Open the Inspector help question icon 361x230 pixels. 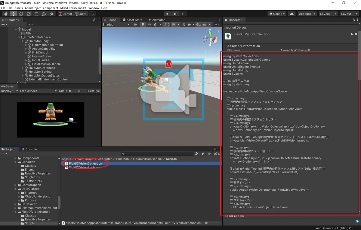coord(352,34)
